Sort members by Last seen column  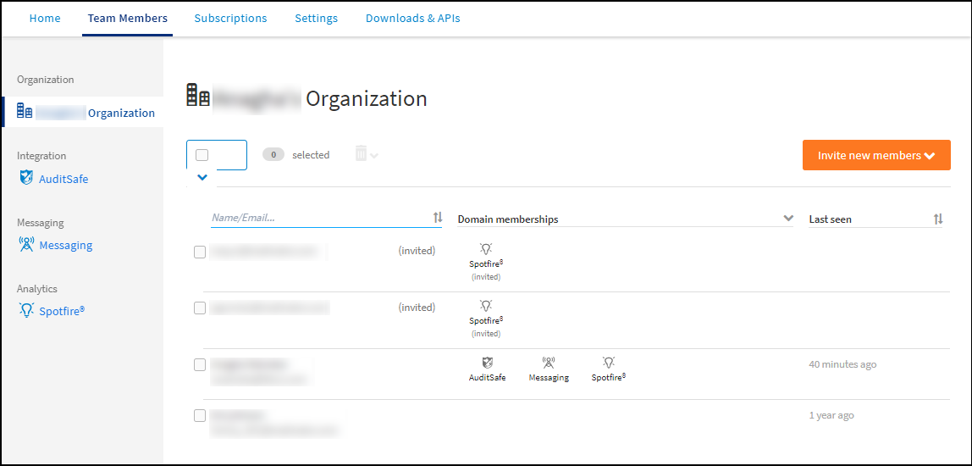938,219
